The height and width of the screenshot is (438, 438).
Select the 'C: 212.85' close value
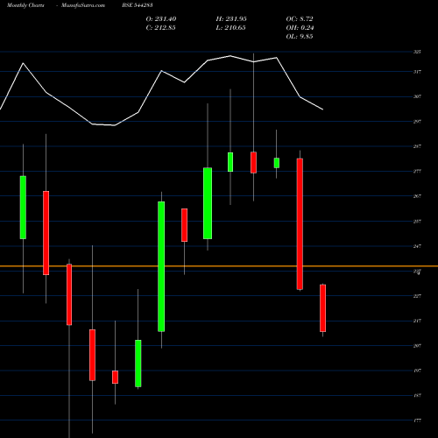tap(161, 28)
